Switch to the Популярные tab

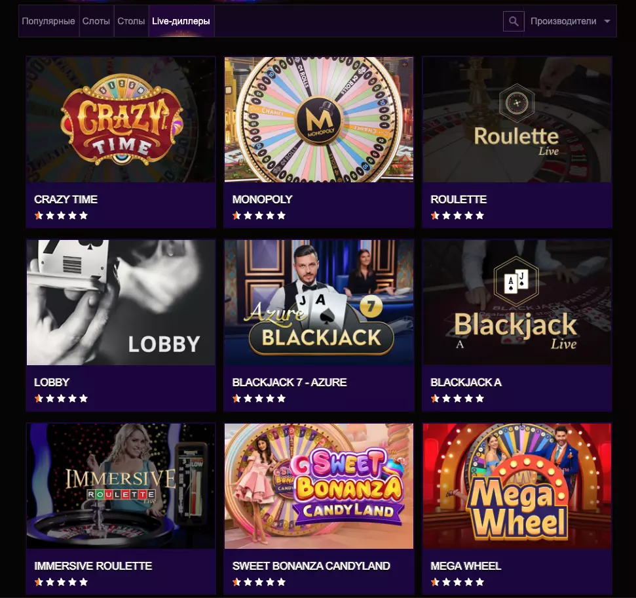48,22
